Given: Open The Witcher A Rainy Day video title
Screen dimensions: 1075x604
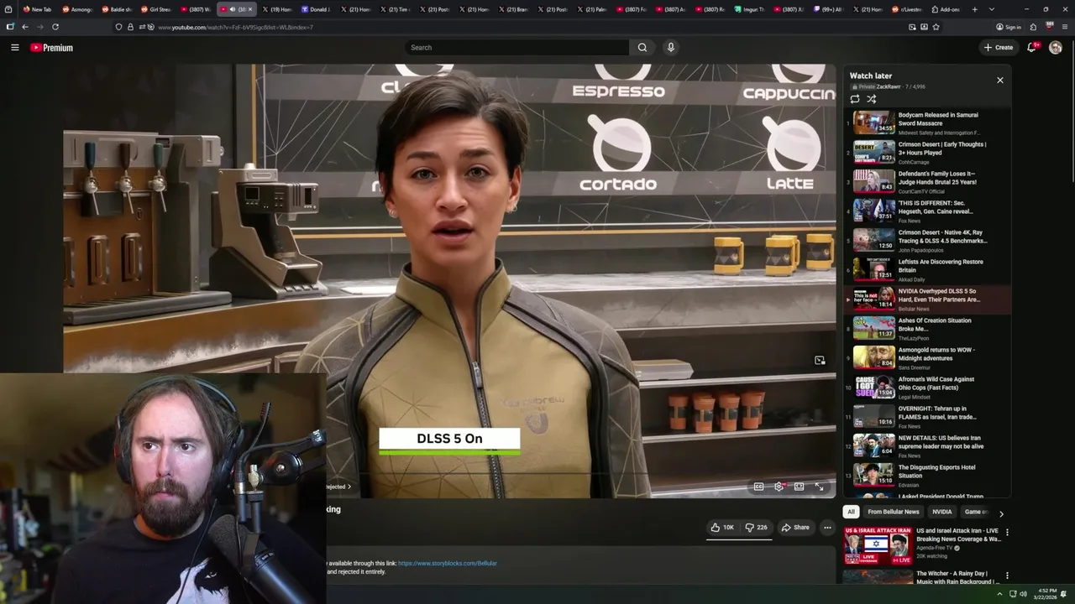Looking at the screenshot, I should [x=957, y=577].
